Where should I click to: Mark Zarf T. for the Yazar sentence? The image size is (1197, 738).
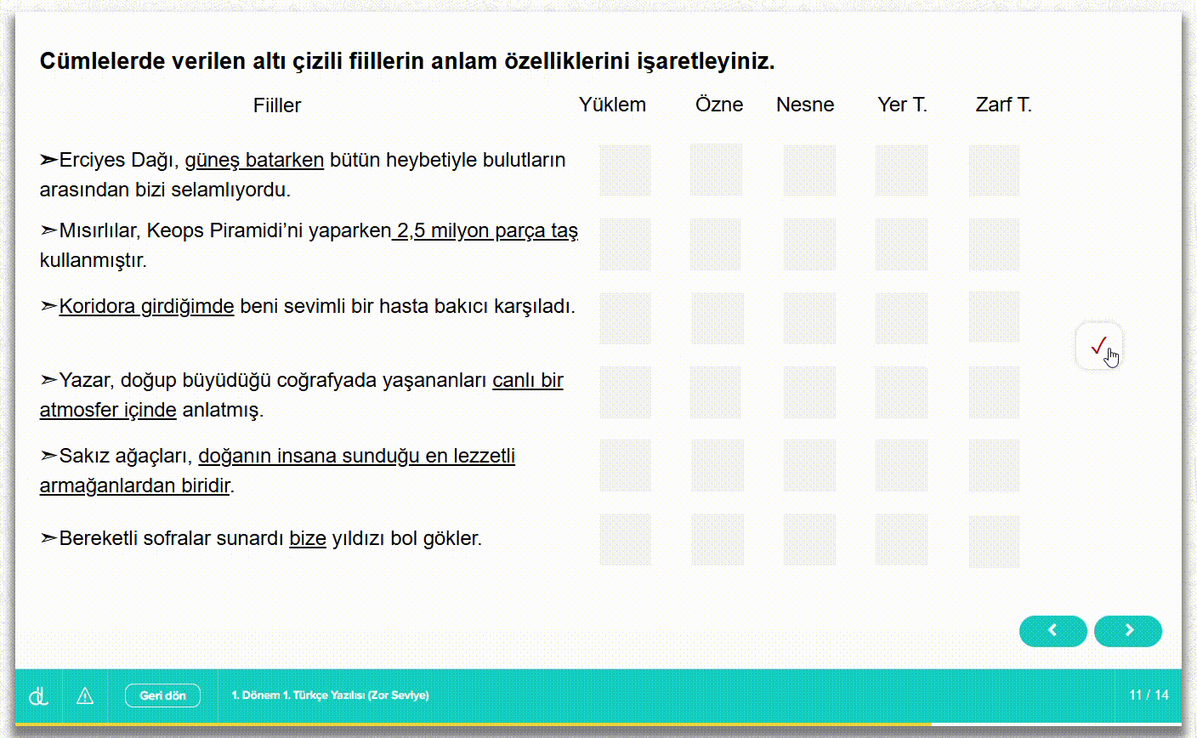993,392
